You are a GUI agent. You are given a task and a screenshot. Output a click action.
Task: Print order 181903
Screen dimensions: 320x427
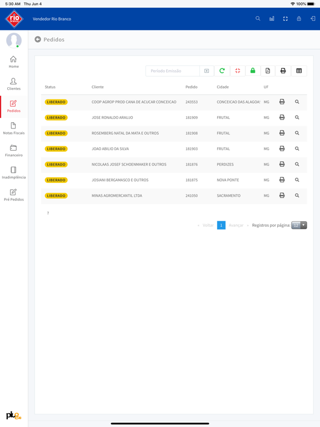282,148
